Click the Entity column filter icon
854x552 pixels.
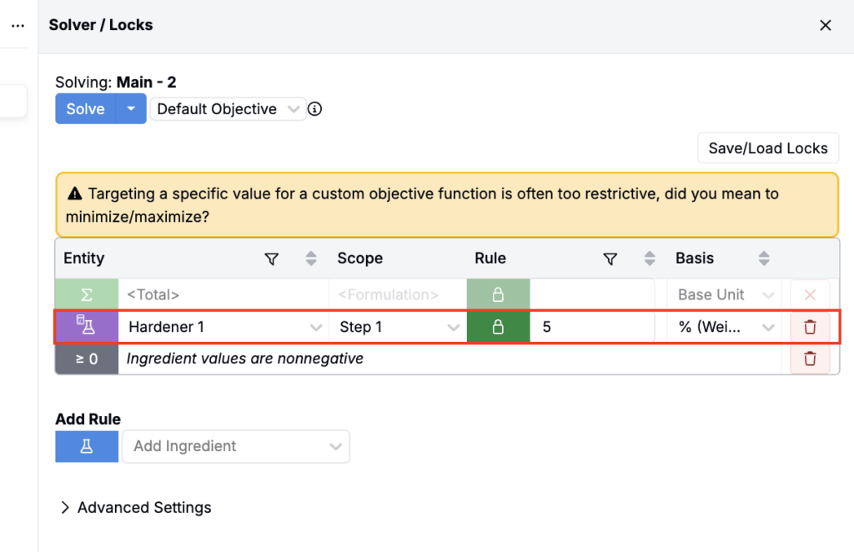[271, 259]
